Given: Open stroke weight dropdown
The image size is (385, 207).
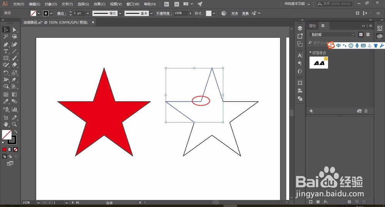Looking at the screenshot, I should 88,13.
